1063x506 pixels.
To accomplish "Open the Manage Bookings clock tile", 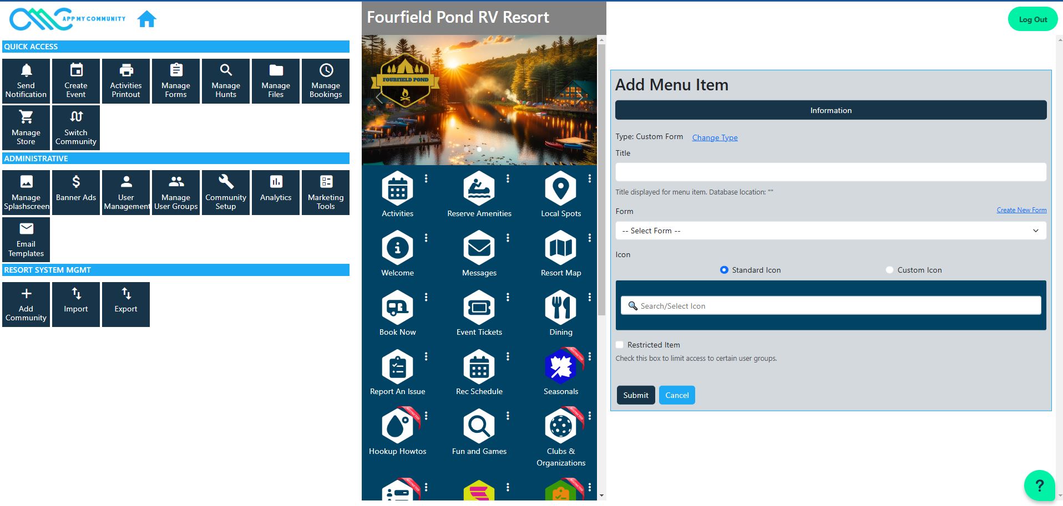I will [x=326, y=81].
